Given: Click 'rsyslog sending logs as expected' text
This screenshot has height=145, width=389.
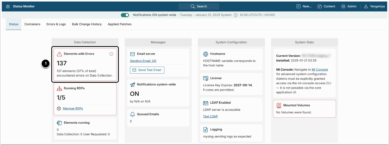Looking at the screenshot, I should (227, 136).
